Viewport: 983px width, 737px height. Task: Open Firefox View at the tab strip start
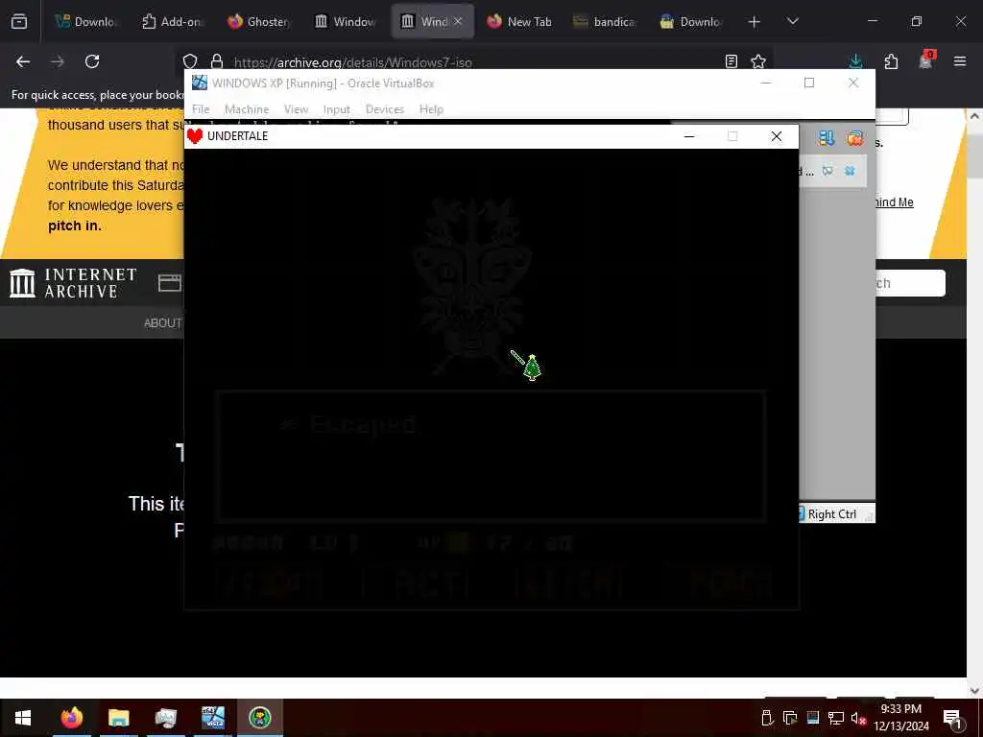(x=19, y=22)
